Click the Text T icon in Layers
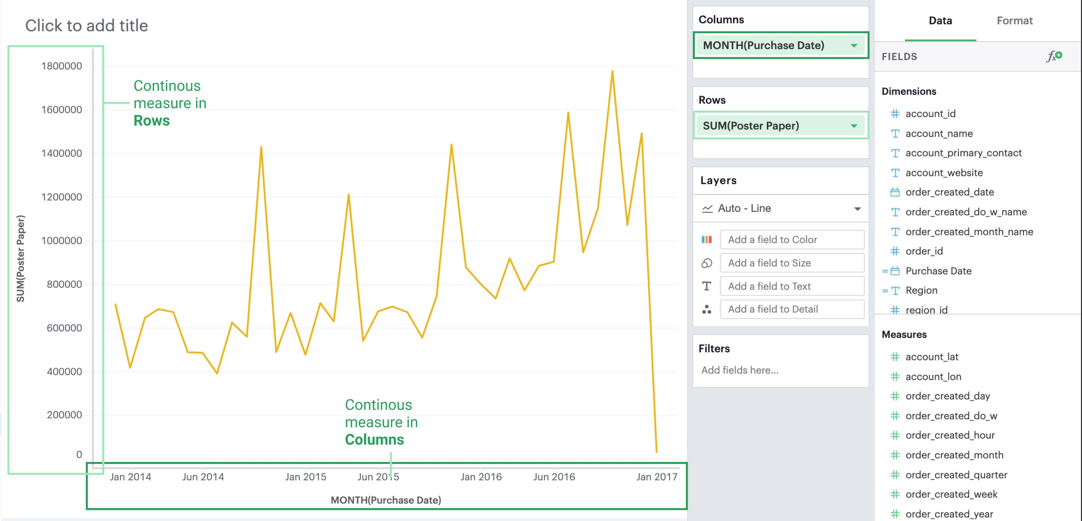Viewport: 1082px width, 521px height. (x=706, y=286)
